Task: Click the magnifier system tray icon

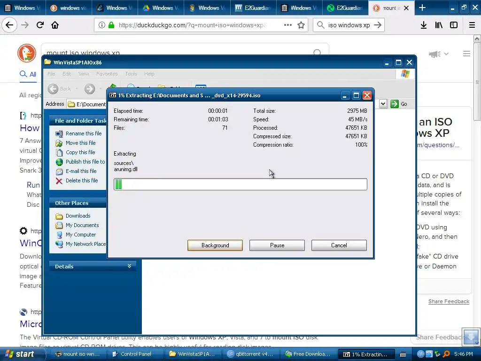Action: [x=446, y=354]
